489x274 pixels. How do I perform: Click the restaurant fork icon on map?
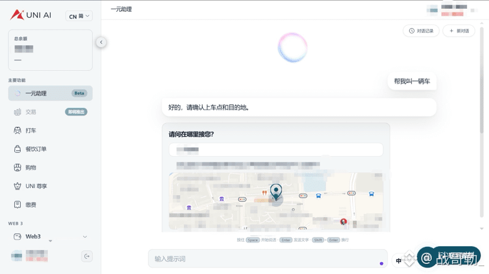tap(264, 193)
